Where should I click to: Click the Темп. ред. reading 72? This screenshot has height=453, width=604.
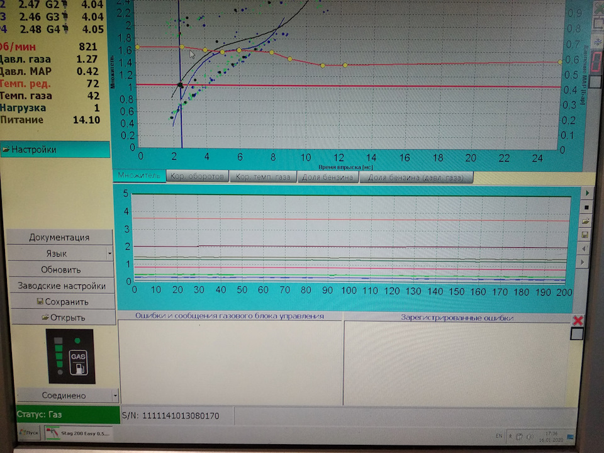pos(93,84)
